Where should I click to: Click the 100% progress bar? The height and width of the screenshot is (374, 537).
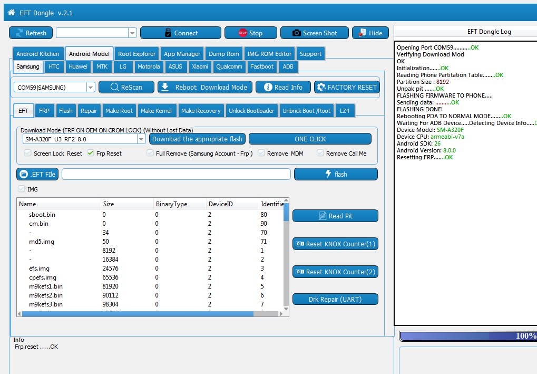468,336
